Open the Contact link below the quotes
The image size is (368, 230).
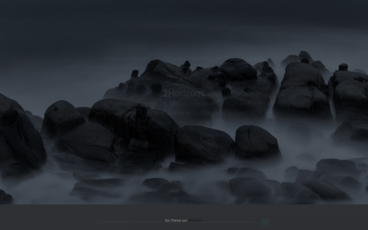coord(211,135)
